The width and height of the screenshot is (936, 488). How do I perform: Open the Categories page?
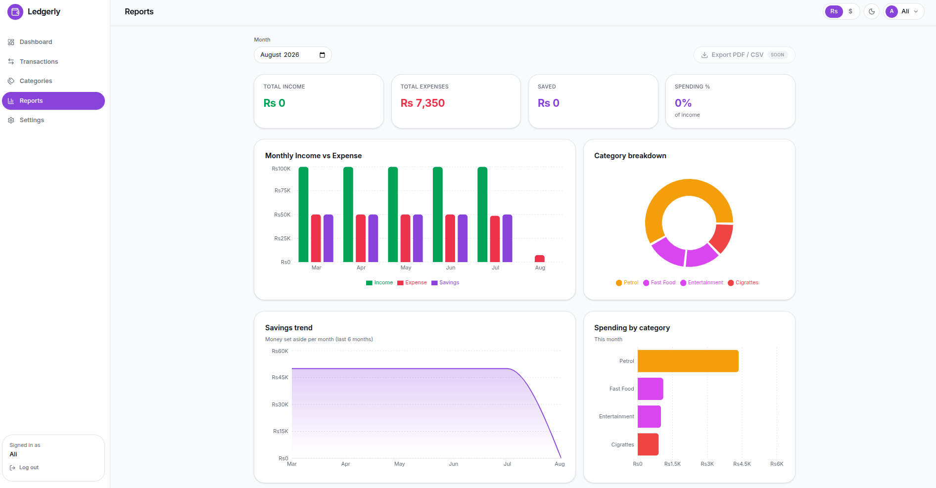pos(53,81)
